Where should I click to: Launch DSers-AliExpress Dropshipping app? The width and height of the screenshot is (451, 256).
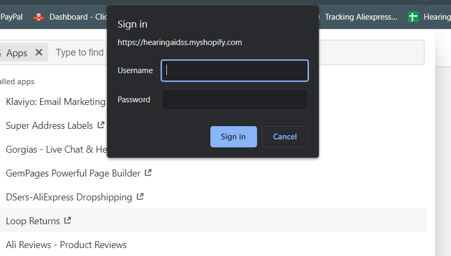click(69, 197)
